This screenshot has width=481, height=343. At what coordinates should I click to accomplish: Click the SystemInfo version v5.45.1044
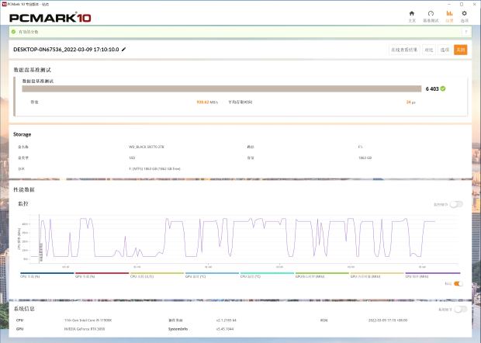tap(225, 329)
